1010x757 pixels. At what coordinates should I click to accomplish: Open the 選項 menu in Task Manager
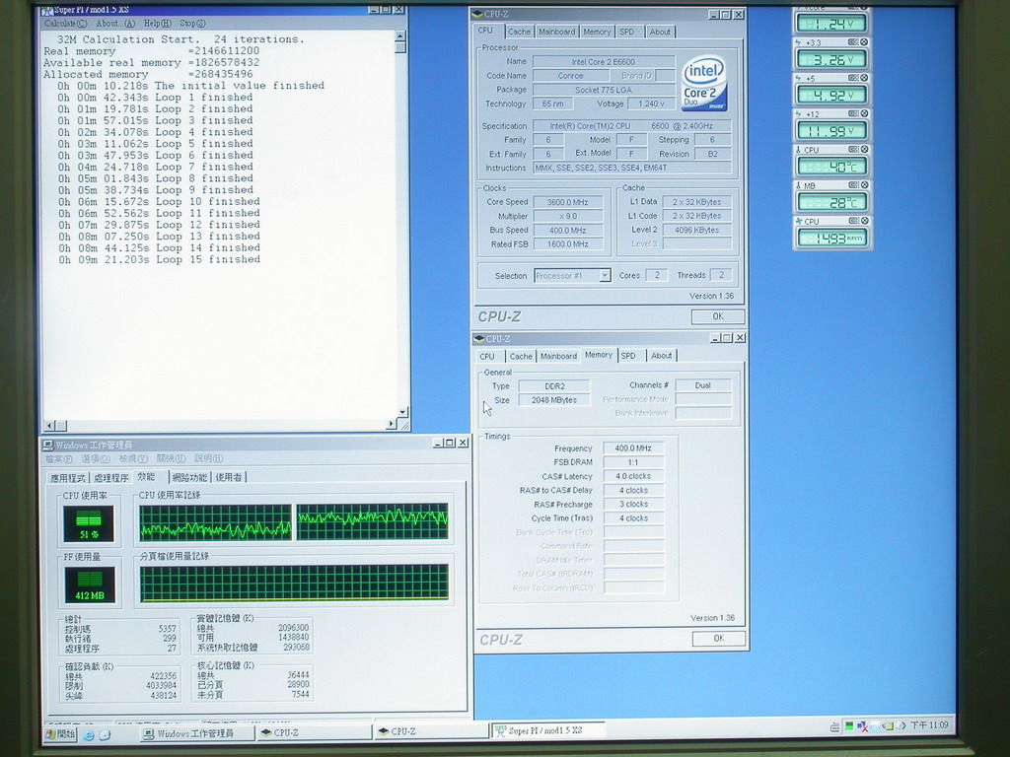point(96,458)
